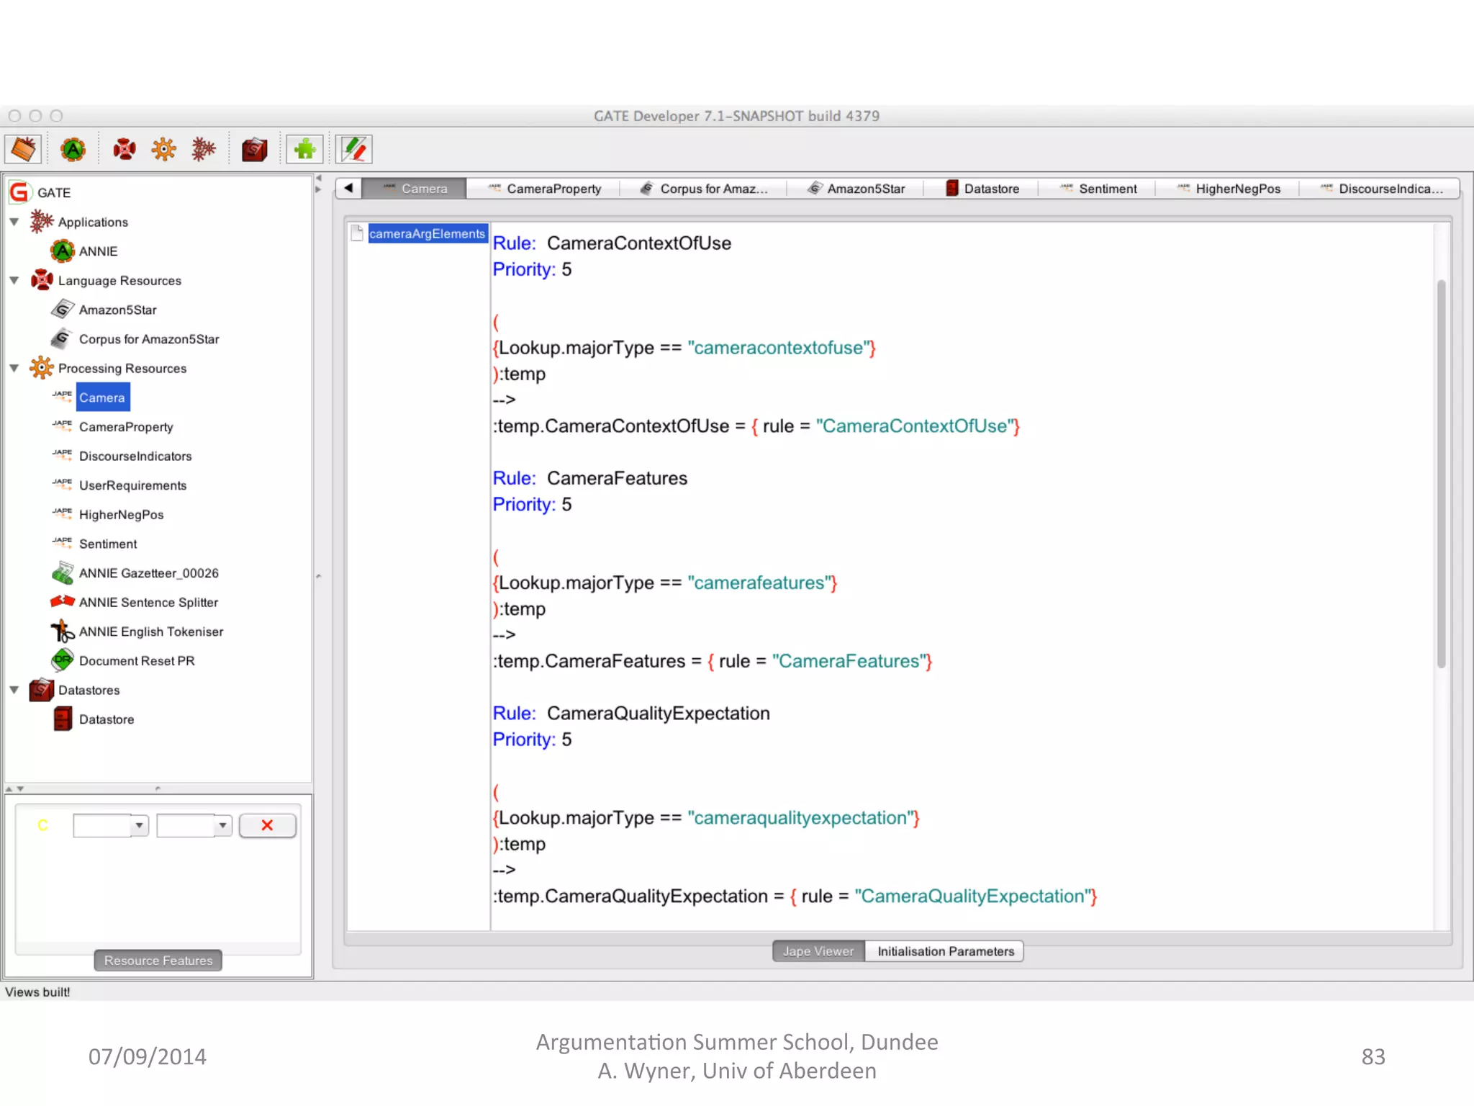Image resolution: width=1474 pixels, height=1106 pixels.
Task: Click the restore application from file toolbar icon
Action: pos(23,149)
